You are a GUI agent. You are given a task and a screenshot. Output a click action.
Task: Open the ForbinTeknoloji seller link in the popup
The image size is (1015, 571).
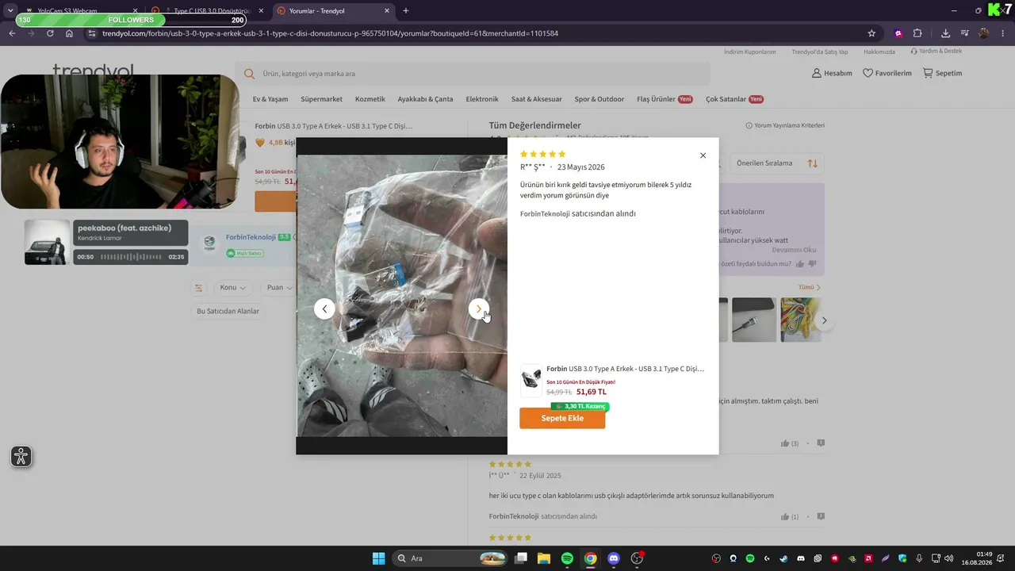545,213
